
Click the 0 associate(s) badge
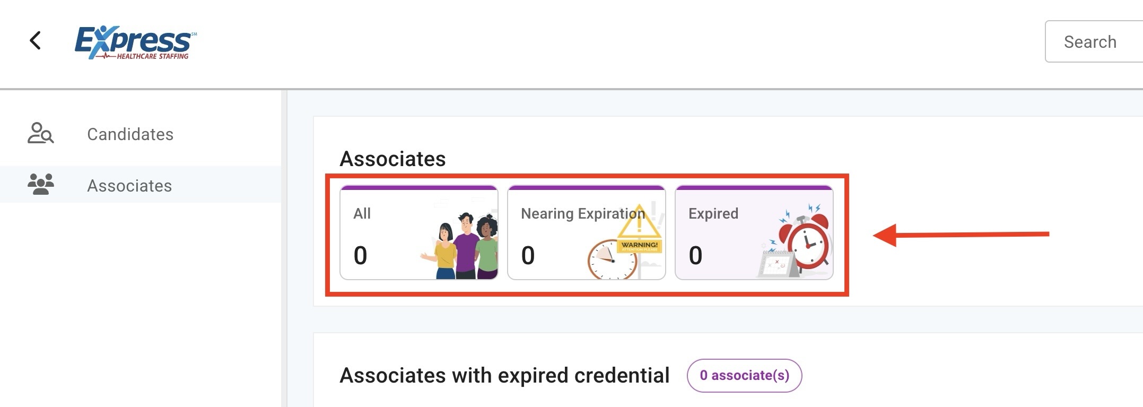[x=744, y=375]
